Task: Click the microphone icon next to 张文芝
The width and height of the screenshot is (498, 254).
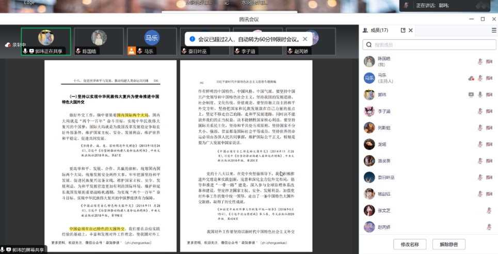Action: (x=489, y=211)
